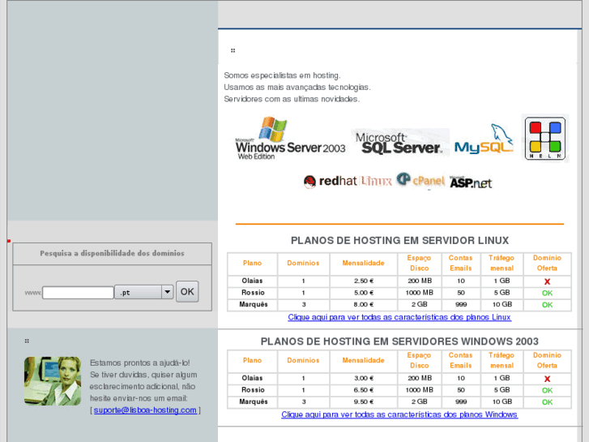This screenshot has width=589, height=442.
Task: Click the Pesquisa a disponibilidade dos domínios heading
Action: click(x=112, y=254)
